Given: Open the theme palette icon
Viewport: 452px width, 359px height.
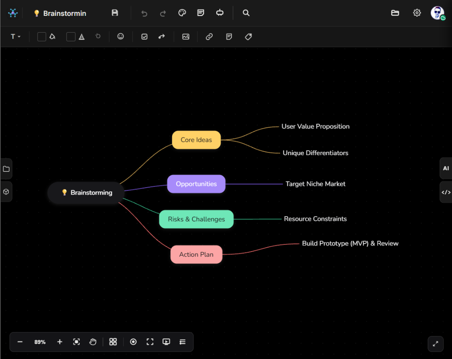Looking at the screenshot, I should [x=182, y=13].
